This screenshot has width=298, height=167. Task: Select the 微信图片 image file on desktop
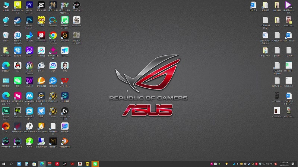click(77, 38)
